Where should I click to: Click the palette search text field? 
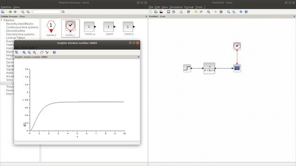point(46,12)
